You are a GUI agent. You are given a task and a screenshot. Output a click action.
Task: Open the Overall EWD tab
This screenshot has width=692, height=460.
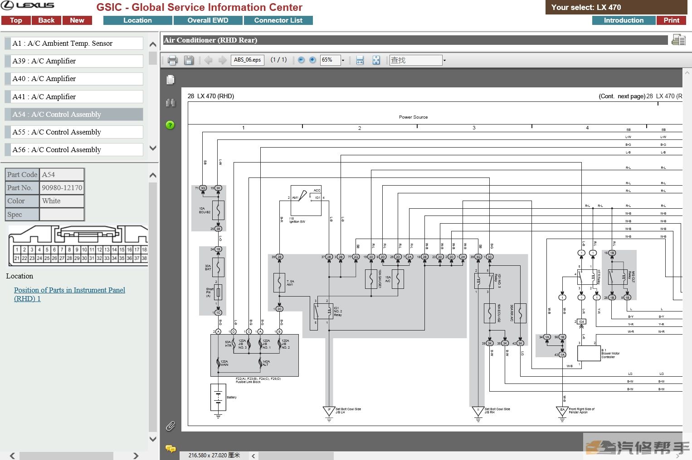tap(208, 20)
